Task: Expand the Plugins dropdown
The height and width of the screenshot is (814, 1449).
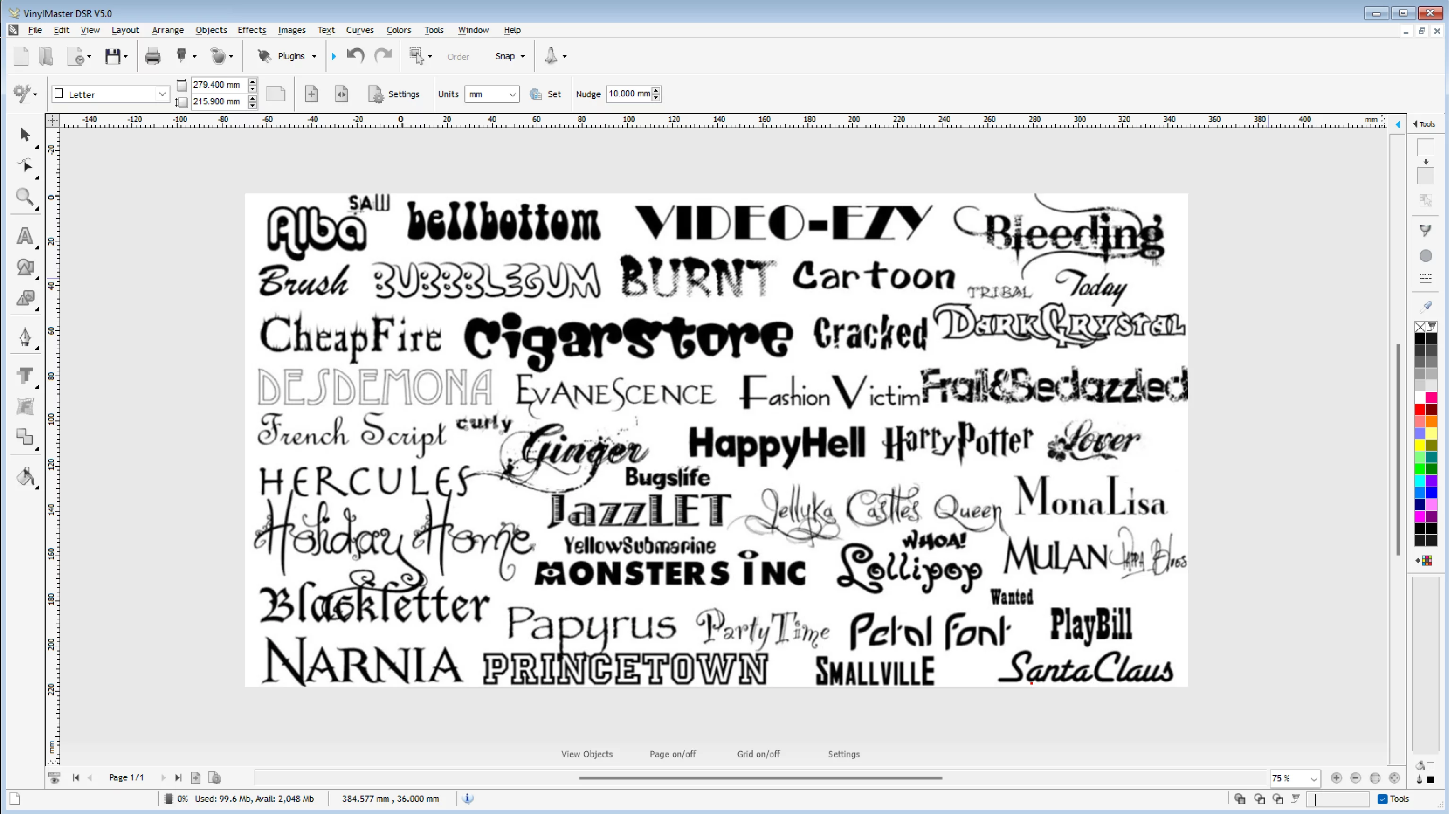Action: [314, 56]
